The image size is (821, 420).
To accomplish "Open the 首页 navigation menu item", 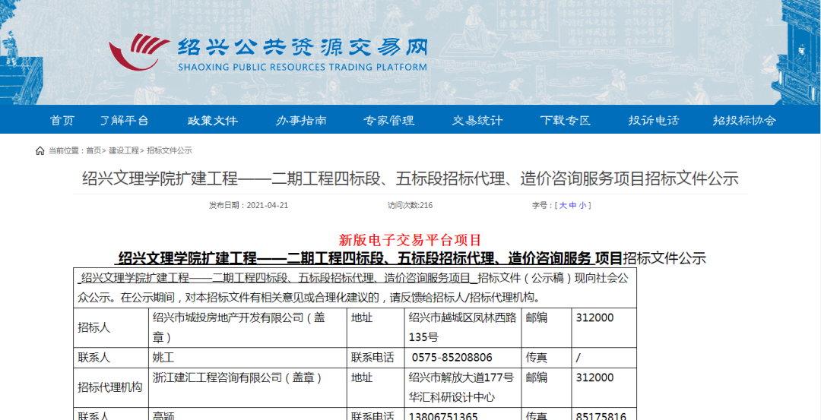I will [x=62, y=120].
